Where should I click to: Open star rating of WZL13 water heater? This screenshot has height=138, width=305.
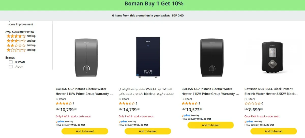tap(127, 103)
